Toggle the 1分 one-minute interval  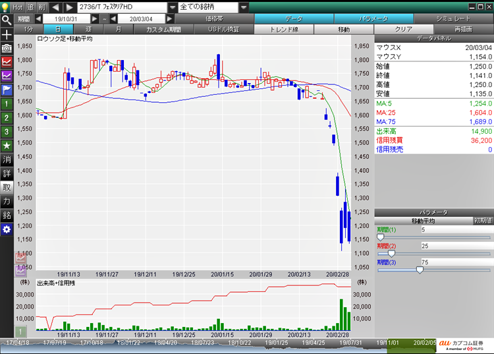click(x=28, y=30)
